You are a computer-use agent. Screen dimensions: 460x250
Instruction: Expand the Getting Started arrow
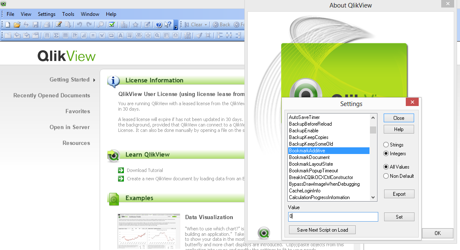[94, 80]
